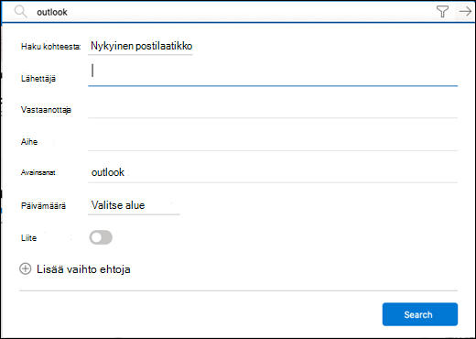Viewport: 476px width, 339px height.
Task: Click the Aihe label
Action: coord(29,142)
